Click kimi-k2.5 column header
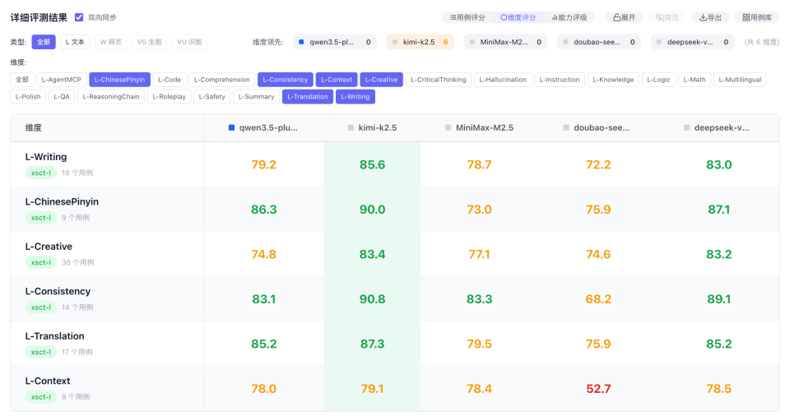790x420 pixels. pyautogui.click(x=372, y=127)
